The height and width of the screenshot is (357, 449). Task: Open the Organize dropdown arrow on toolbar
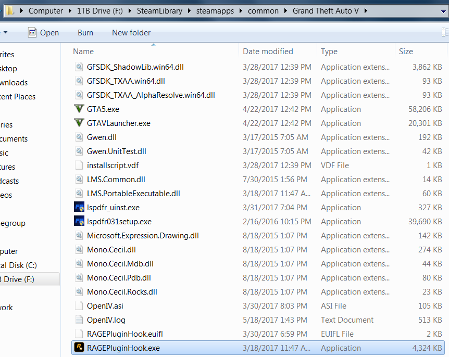(x=5, y=32)
